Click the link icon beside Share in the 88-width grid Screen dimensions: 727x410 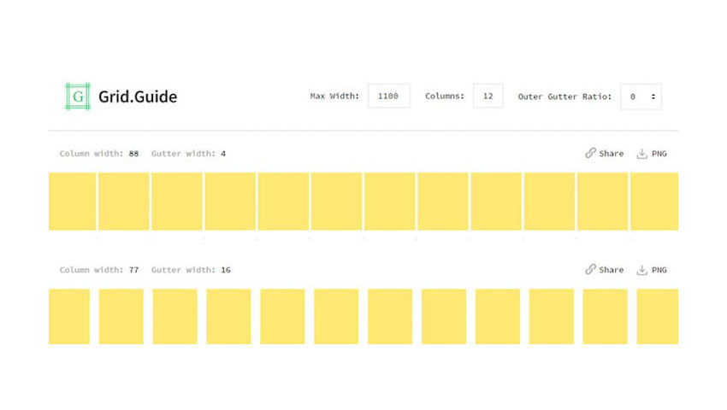(590, 154)
